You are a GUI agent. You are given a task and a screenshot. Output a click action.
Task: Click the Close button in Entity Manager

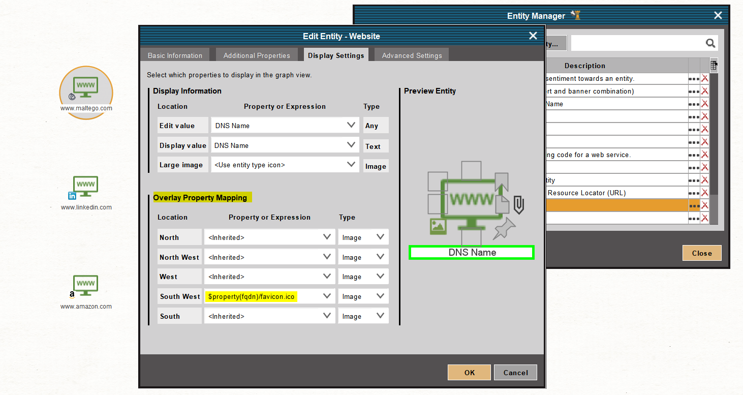(702, 253)
